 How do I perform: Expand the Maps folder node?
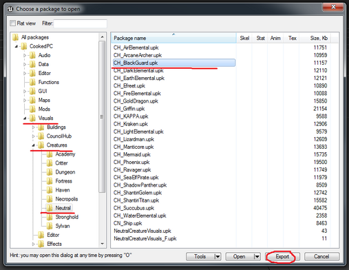(25, 100)
